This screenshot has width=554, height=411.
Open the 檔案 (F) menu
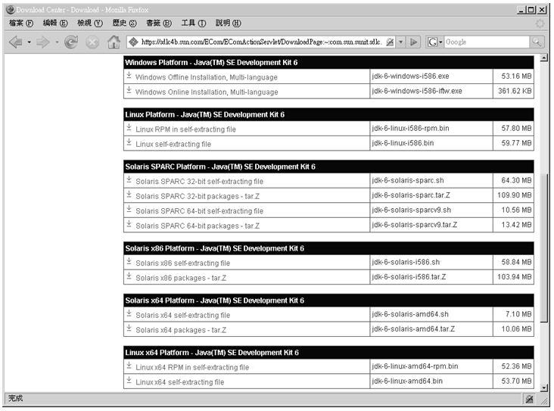coord(21,23)
